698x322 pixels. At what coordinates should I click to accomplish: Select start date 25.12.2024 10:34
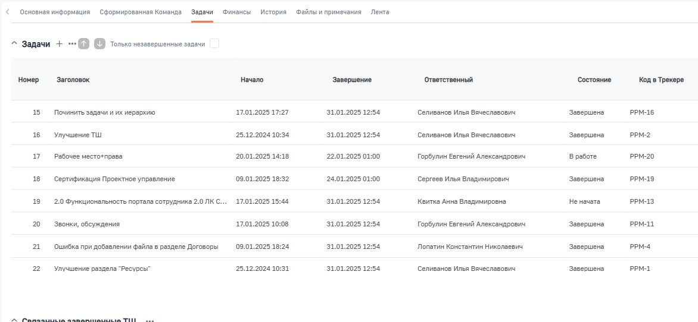point(263,135)
